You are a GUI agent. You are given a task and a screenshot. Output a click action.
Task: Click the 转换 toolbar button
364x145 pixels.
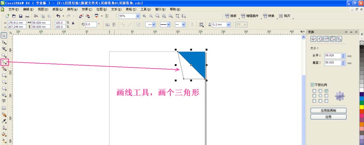click(269, 16)
